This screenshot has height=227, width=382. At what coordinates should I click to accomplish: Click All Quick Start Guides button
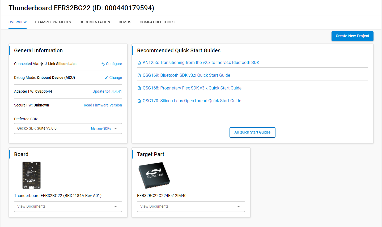click(x=252, y=132)
